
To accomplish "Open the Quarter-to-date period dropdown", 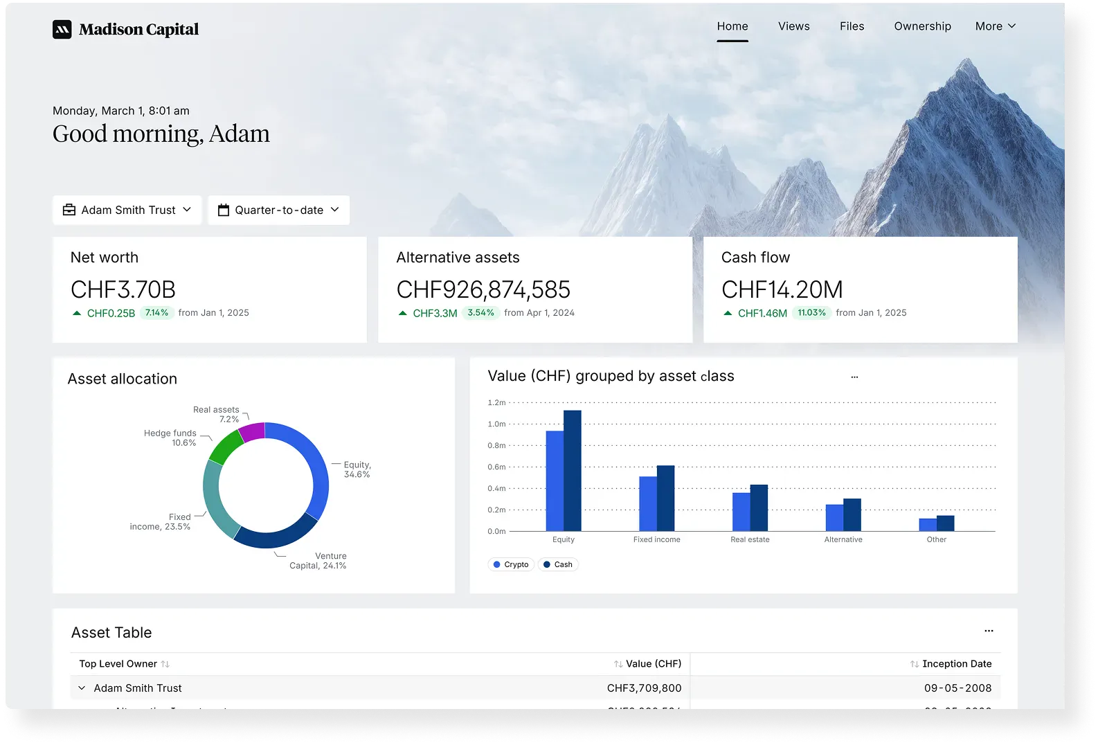I will [279, 210].
